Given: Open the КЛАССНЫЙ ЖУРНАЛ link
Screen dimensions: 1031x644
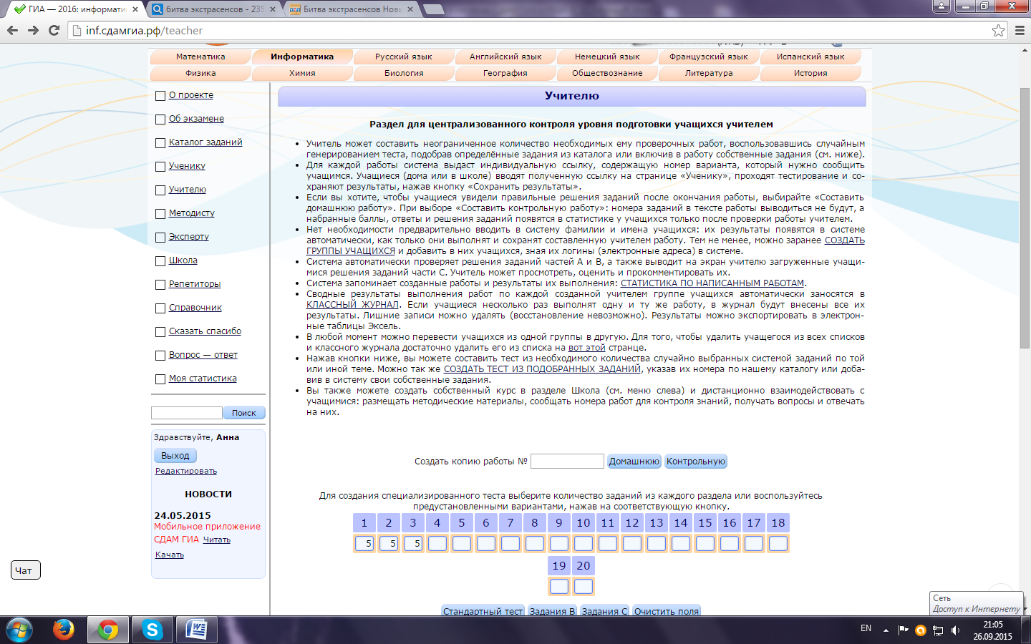Looking at the screenshot, I should point(352,305).
